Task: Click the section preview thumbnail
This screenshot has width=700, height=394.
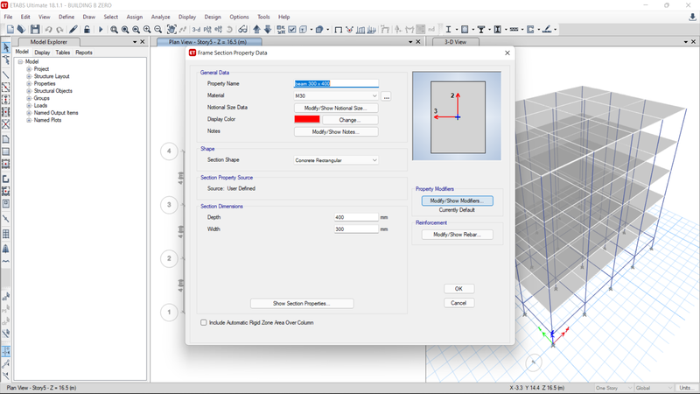Action: click(x=457, y=116)
